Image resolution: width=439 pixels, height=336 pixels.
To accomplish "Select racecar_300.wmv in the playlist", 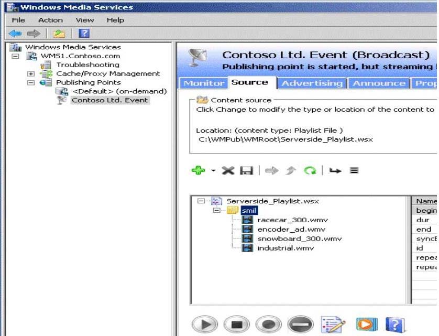I will click(x=292, y=220).
